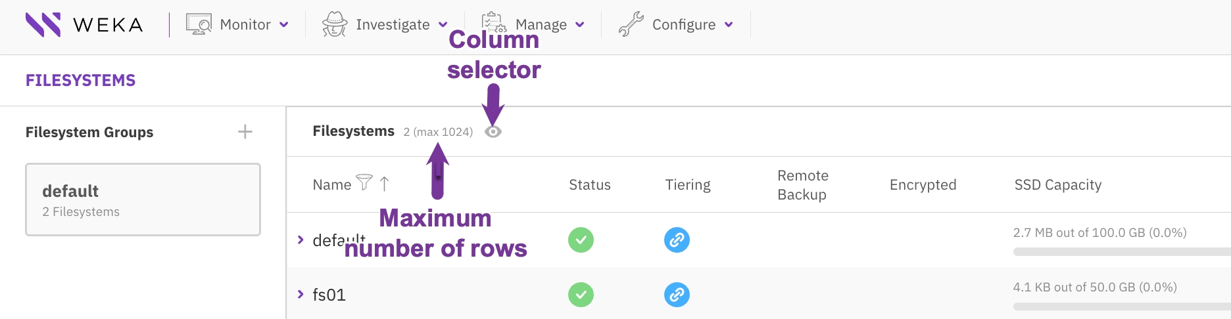Toggle column selector eye icon
Screen dimensions: 1231x319
[493, 132]
